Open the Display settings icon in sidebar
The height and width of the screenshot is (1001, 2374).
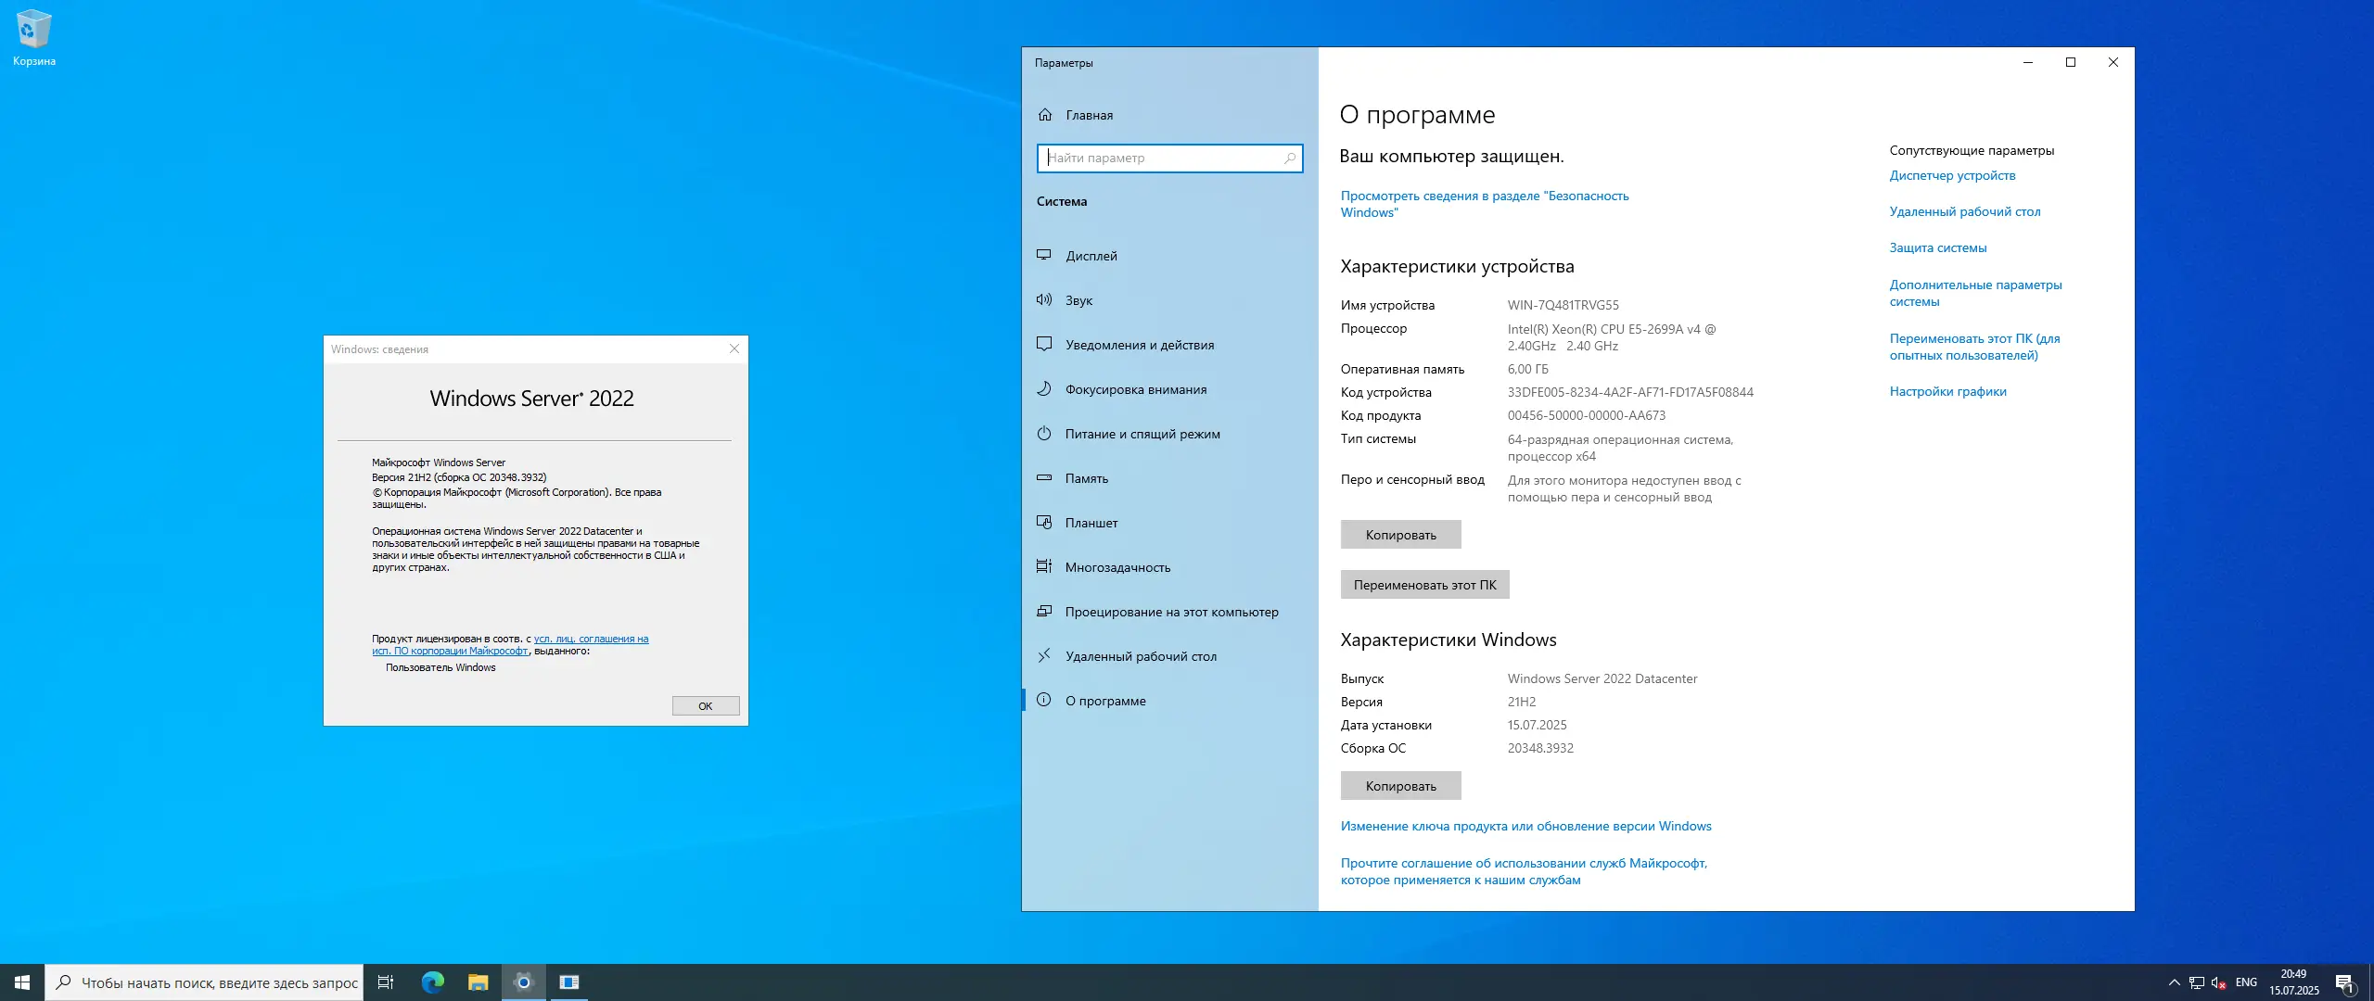pos(1044,255)
